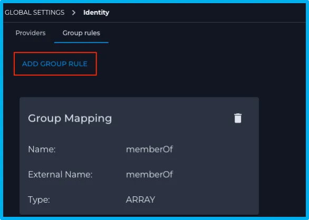309x220 pixels.
Task: Click the Group Mapping card title
Action: coord(70,118)
